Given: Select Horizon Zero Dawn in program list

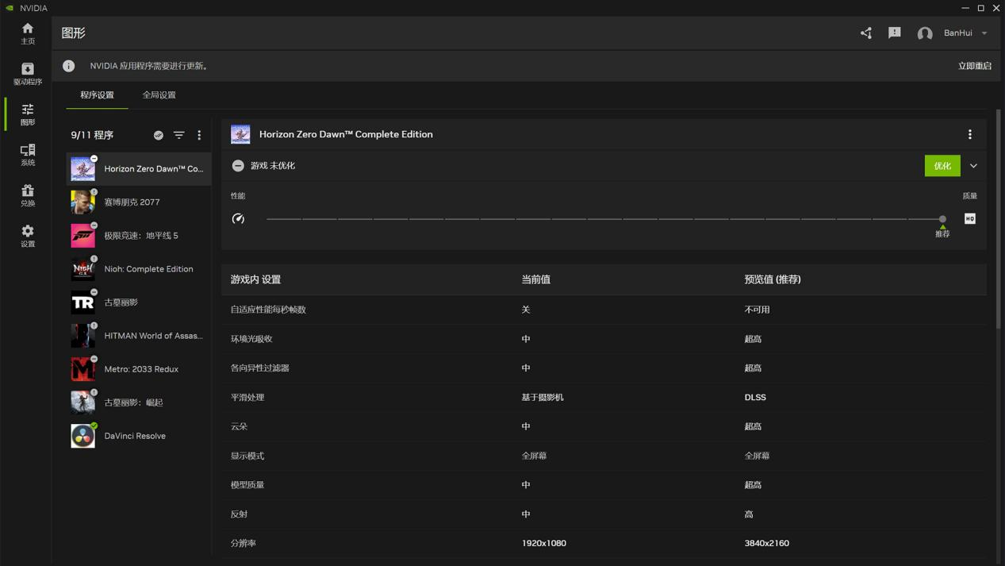Looking at the screenshot, I should pyautogui.click(x=139, y=169).
